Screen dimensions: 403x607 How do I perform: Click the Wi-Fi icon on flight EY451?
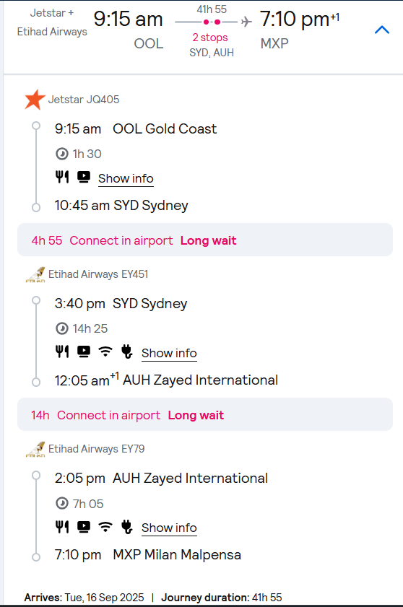click(105, 351)
